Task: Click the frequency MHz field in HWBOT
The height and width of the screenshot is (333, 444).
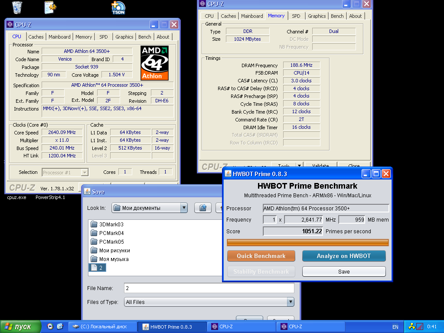Action: (x=304, y=219)
